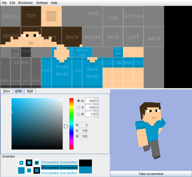The image size is (192, 177).
Task: Click the Back Body torso region
Action: tap(93, 72)
